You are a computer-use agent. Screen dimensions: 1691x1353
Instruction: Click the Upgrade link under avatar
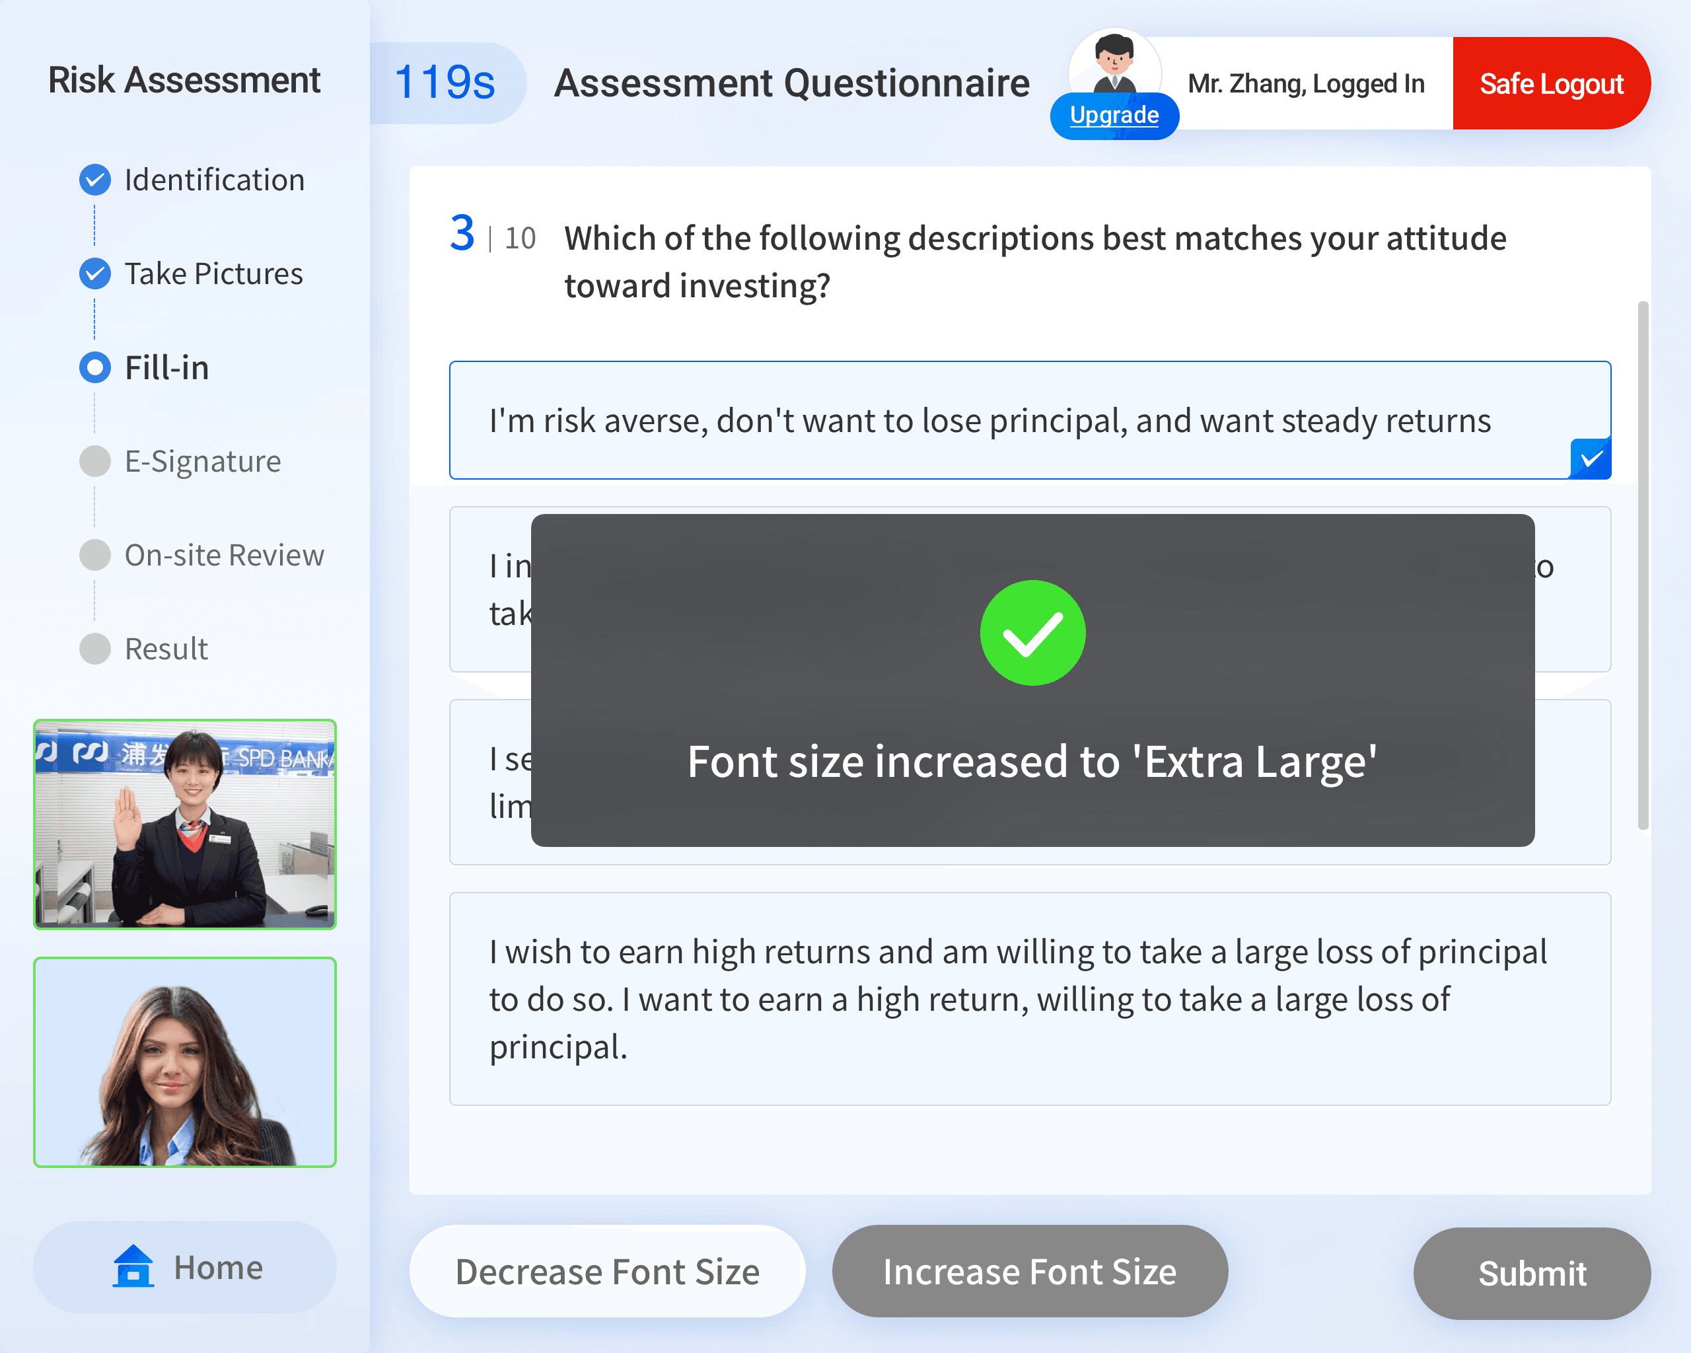(1114, 116)
